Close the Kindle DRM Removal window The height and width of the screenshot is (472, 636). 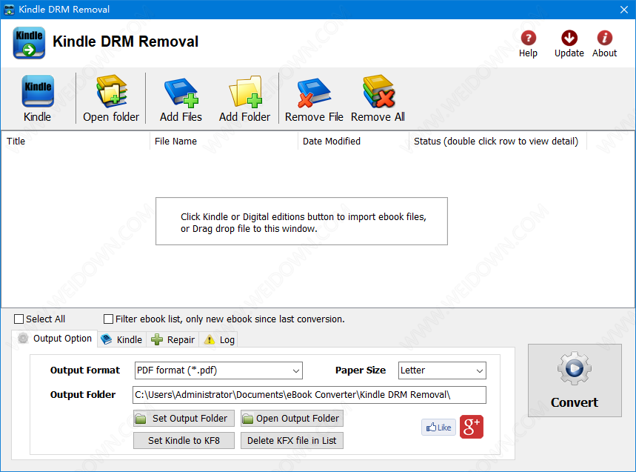click(x=624, y=10)
